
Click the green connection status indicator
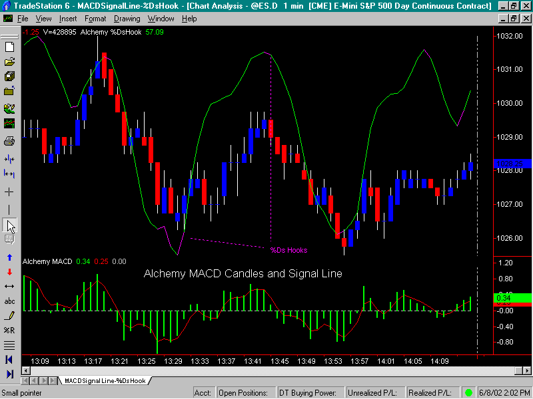[x=468, y=392]
